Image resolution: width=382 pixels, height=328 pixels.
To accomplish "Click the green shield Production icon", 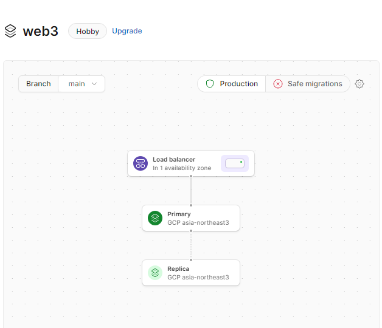I will pos(210,84).
